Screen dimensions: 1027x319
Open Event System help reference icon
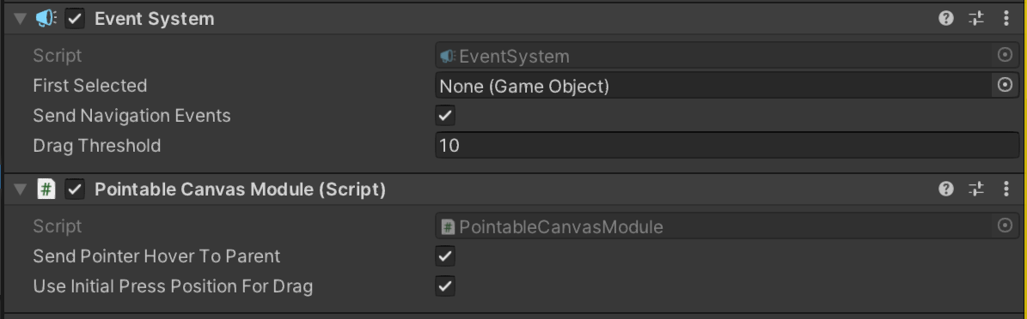[945, 18]
